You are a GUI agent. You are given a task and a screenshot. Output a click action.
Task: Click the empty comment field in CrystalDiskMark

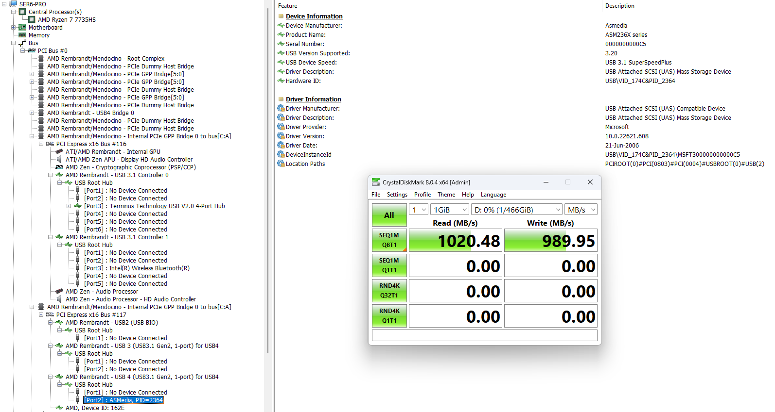coord(484,335)
